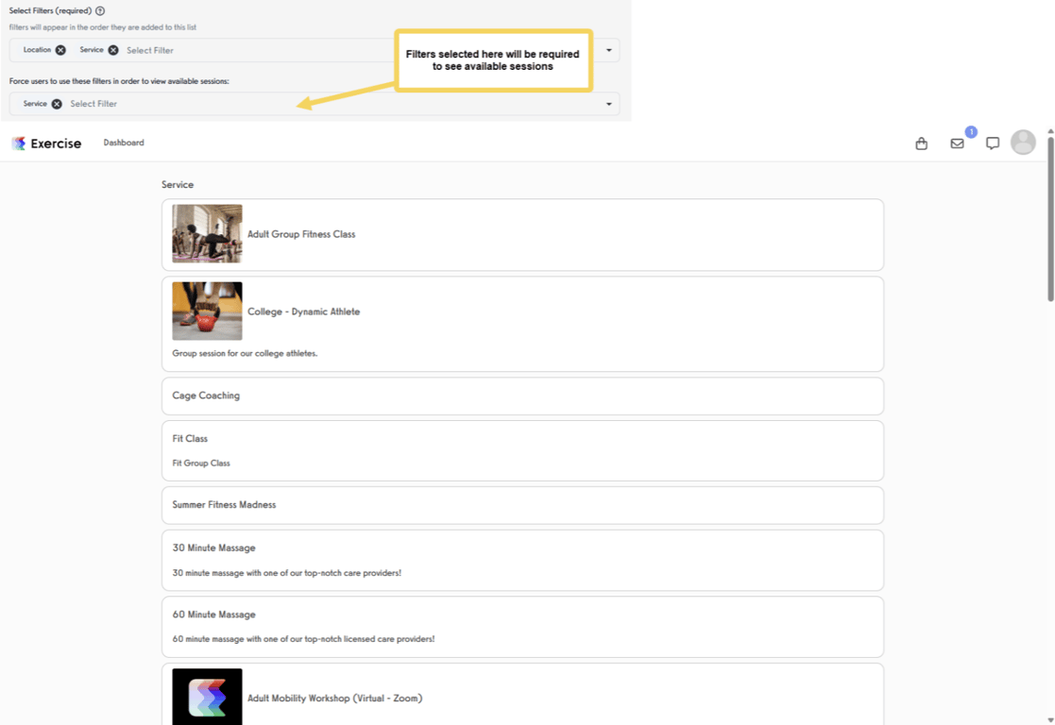Click the Service section heading
The image size is (1055, 725).
[x=178, y=184]
